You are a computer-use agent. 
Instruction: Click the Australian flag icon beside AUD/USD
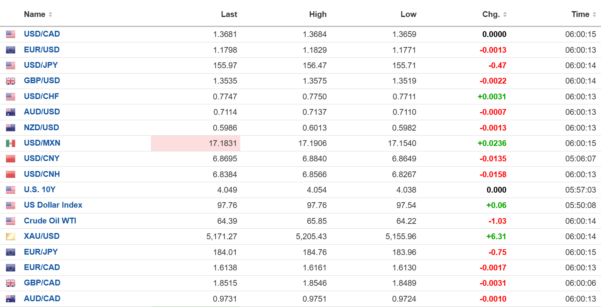[10, 112]
